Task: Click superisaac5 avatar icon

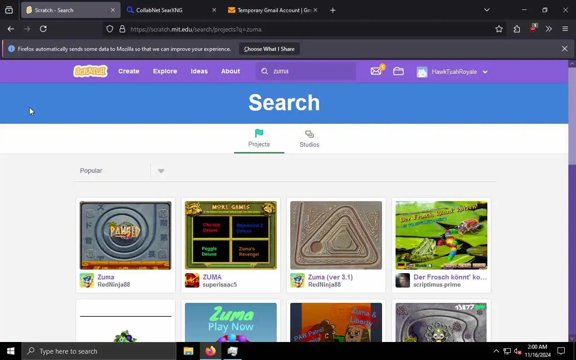Action: point(192,280)
